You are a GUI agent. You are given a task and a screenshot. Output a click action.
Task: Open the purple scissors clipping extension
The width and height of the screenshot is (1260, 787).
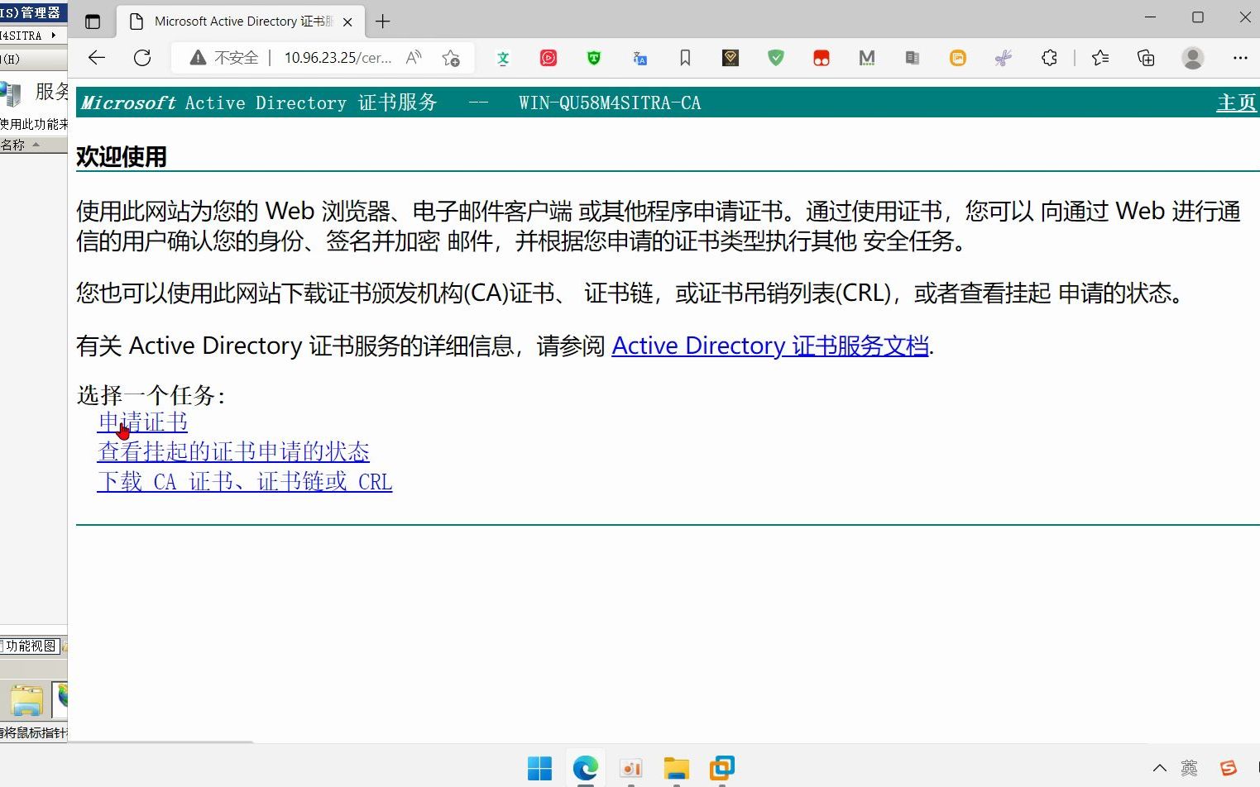tap(1004, 58)
